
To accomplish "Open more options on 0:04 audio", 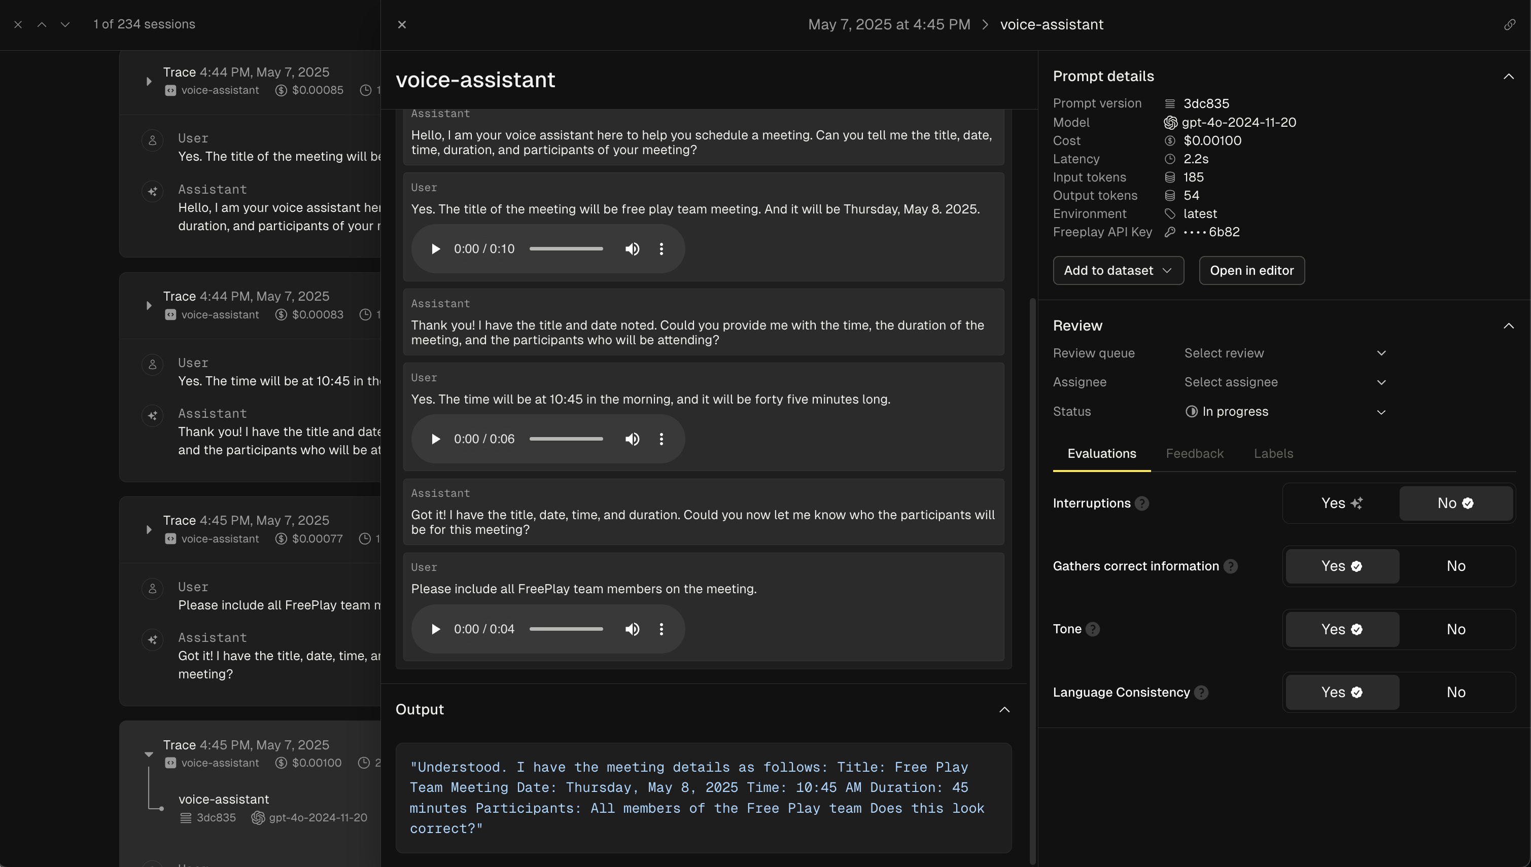I will click(x=661, y=629).
